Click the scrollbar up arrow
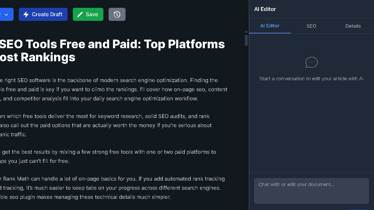This screenshot has height=210, width=374. (x=246, y=32)
